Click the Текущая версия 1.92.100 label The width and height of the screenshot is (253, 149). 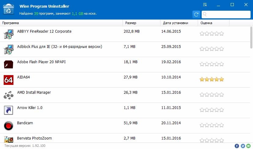[25, 146]
